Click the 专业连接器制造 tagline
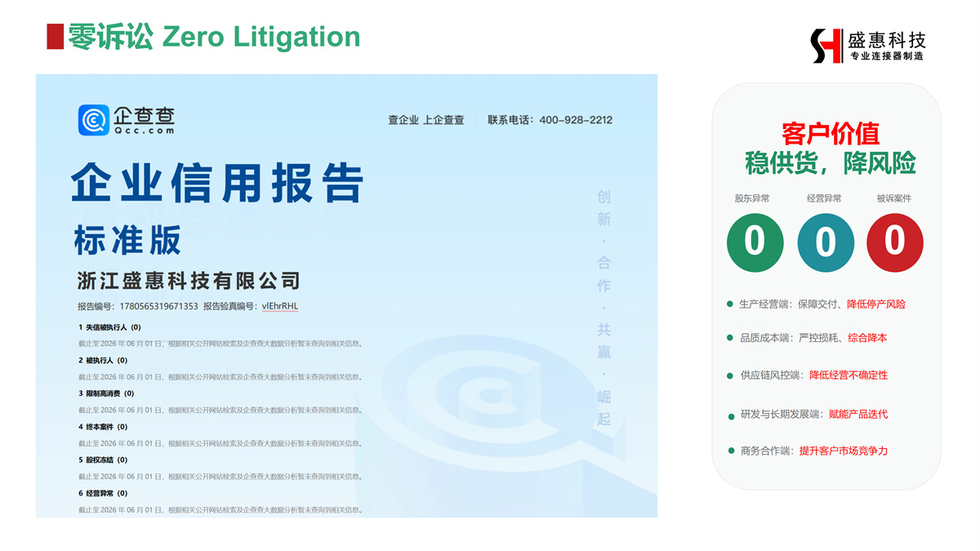This screenshot has width=980, height=551. [x=888, y=57]
